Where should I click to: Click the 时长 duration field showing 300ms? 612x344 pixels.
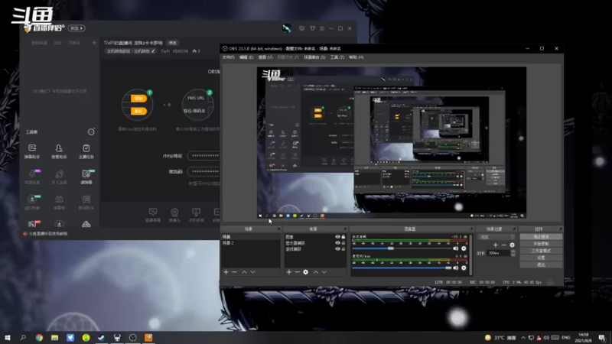(499, 253)
